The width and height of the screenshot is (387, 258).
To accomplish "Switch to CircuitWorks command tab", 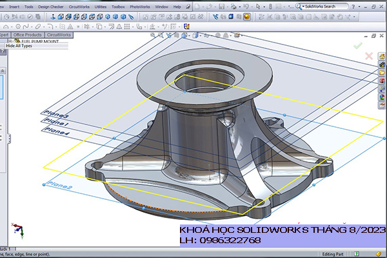I will click(x=59, y=35).
